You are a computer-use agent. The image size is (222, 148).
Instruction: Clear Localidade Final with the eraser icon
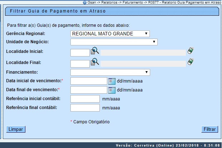[x=191, y=62]
